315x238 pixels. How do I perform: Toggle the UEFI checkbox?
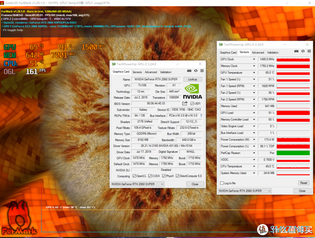tap(192, 103)
